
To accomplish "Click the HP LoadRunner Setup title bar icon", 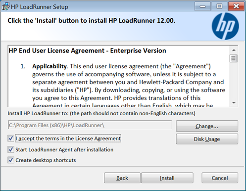I will (5, 7).
